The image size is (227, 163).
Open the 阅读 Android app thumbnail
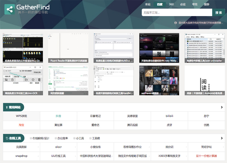[205, 80]
